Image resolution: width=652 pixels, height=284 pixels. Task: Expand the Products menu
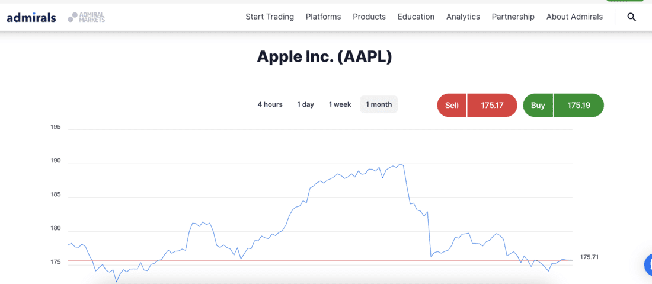[369, 17]
